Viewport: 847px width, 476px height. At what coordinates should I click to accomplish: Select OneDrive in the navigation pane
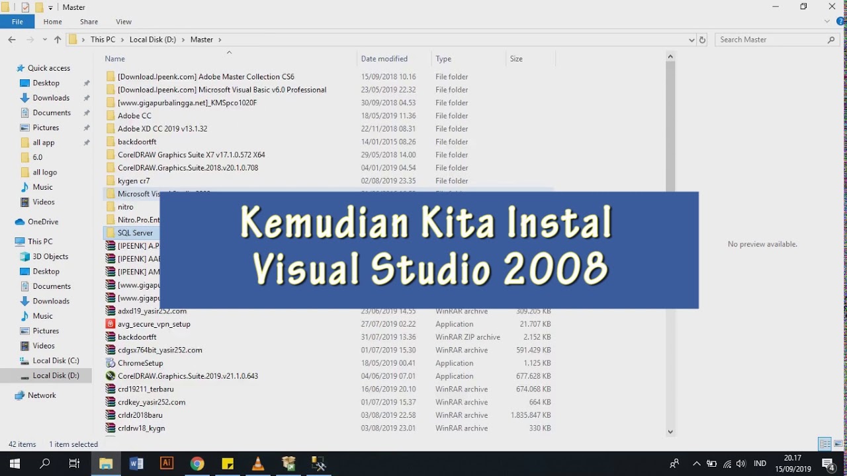click(43, 221)
